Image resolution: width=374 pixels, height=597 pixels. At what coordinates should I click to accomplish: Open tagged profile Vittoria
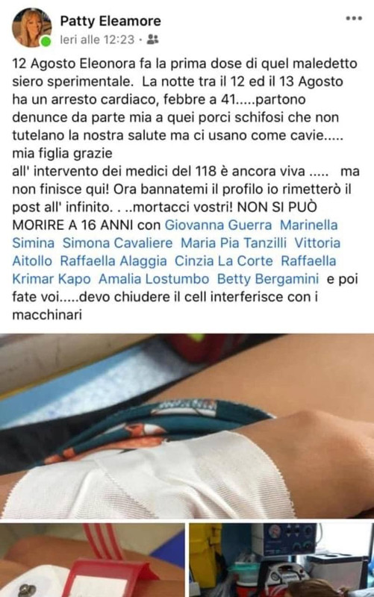click(317, 243)
